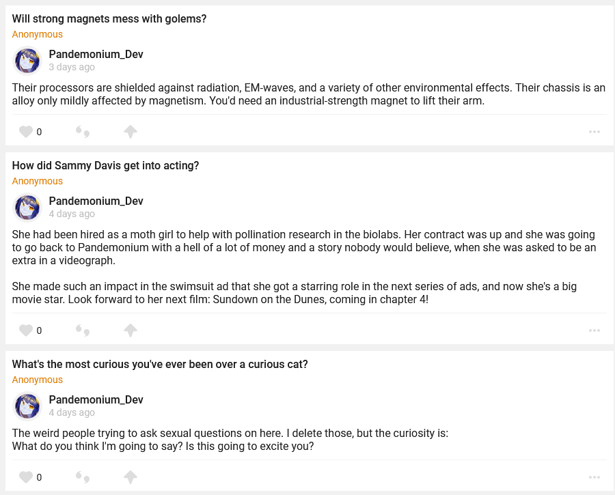Open "How did Sammy Davis get into acting?" question
615x495 pixels.
pos(105,166)
